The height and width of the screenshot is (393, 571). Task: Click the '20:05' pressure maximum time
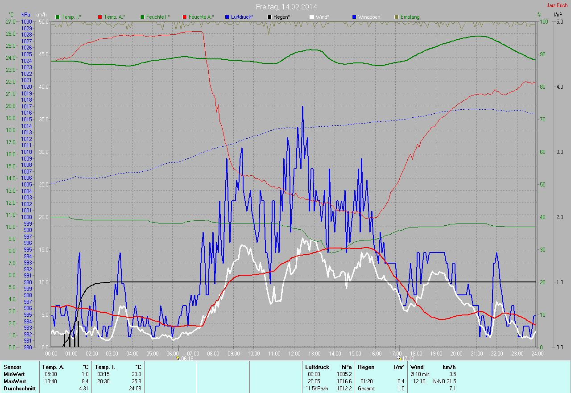tap(314, 381)
